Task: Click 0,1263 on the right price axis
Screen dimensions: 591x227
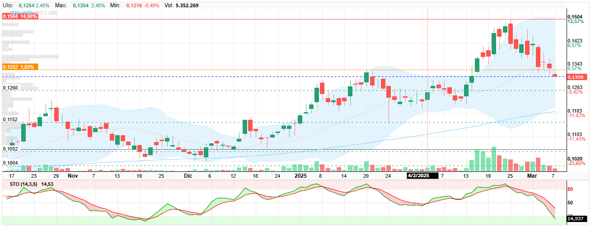Action: 575,87
